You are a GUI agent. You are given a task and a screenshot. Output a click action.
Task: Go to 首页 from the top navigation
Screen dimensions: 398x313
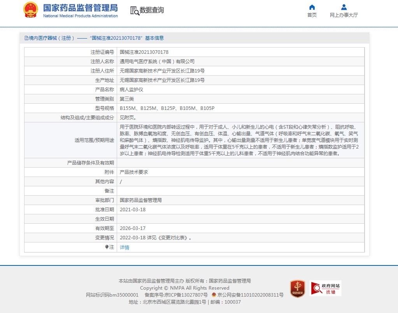pos(312,15)
